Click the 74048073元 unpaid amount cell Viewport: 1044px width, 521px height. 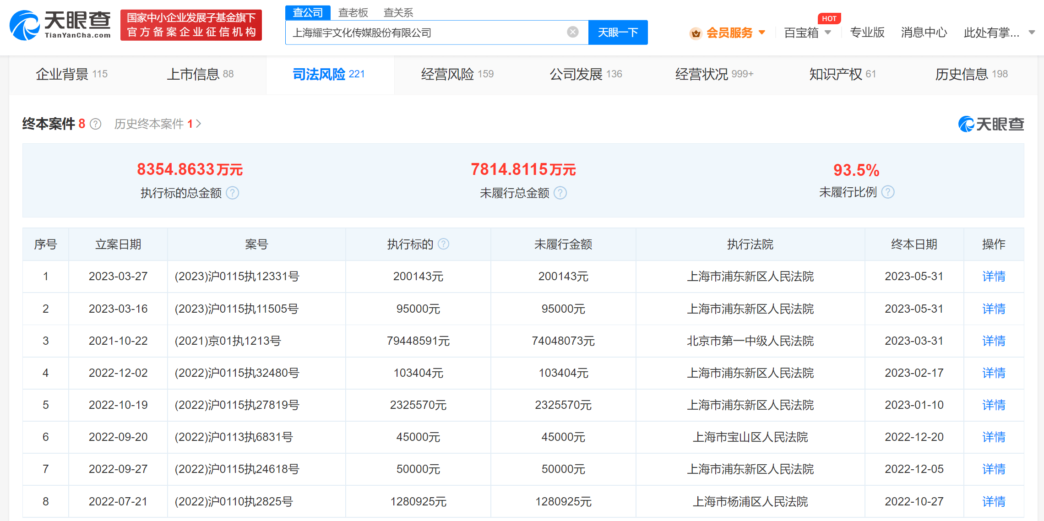[563, 341]
